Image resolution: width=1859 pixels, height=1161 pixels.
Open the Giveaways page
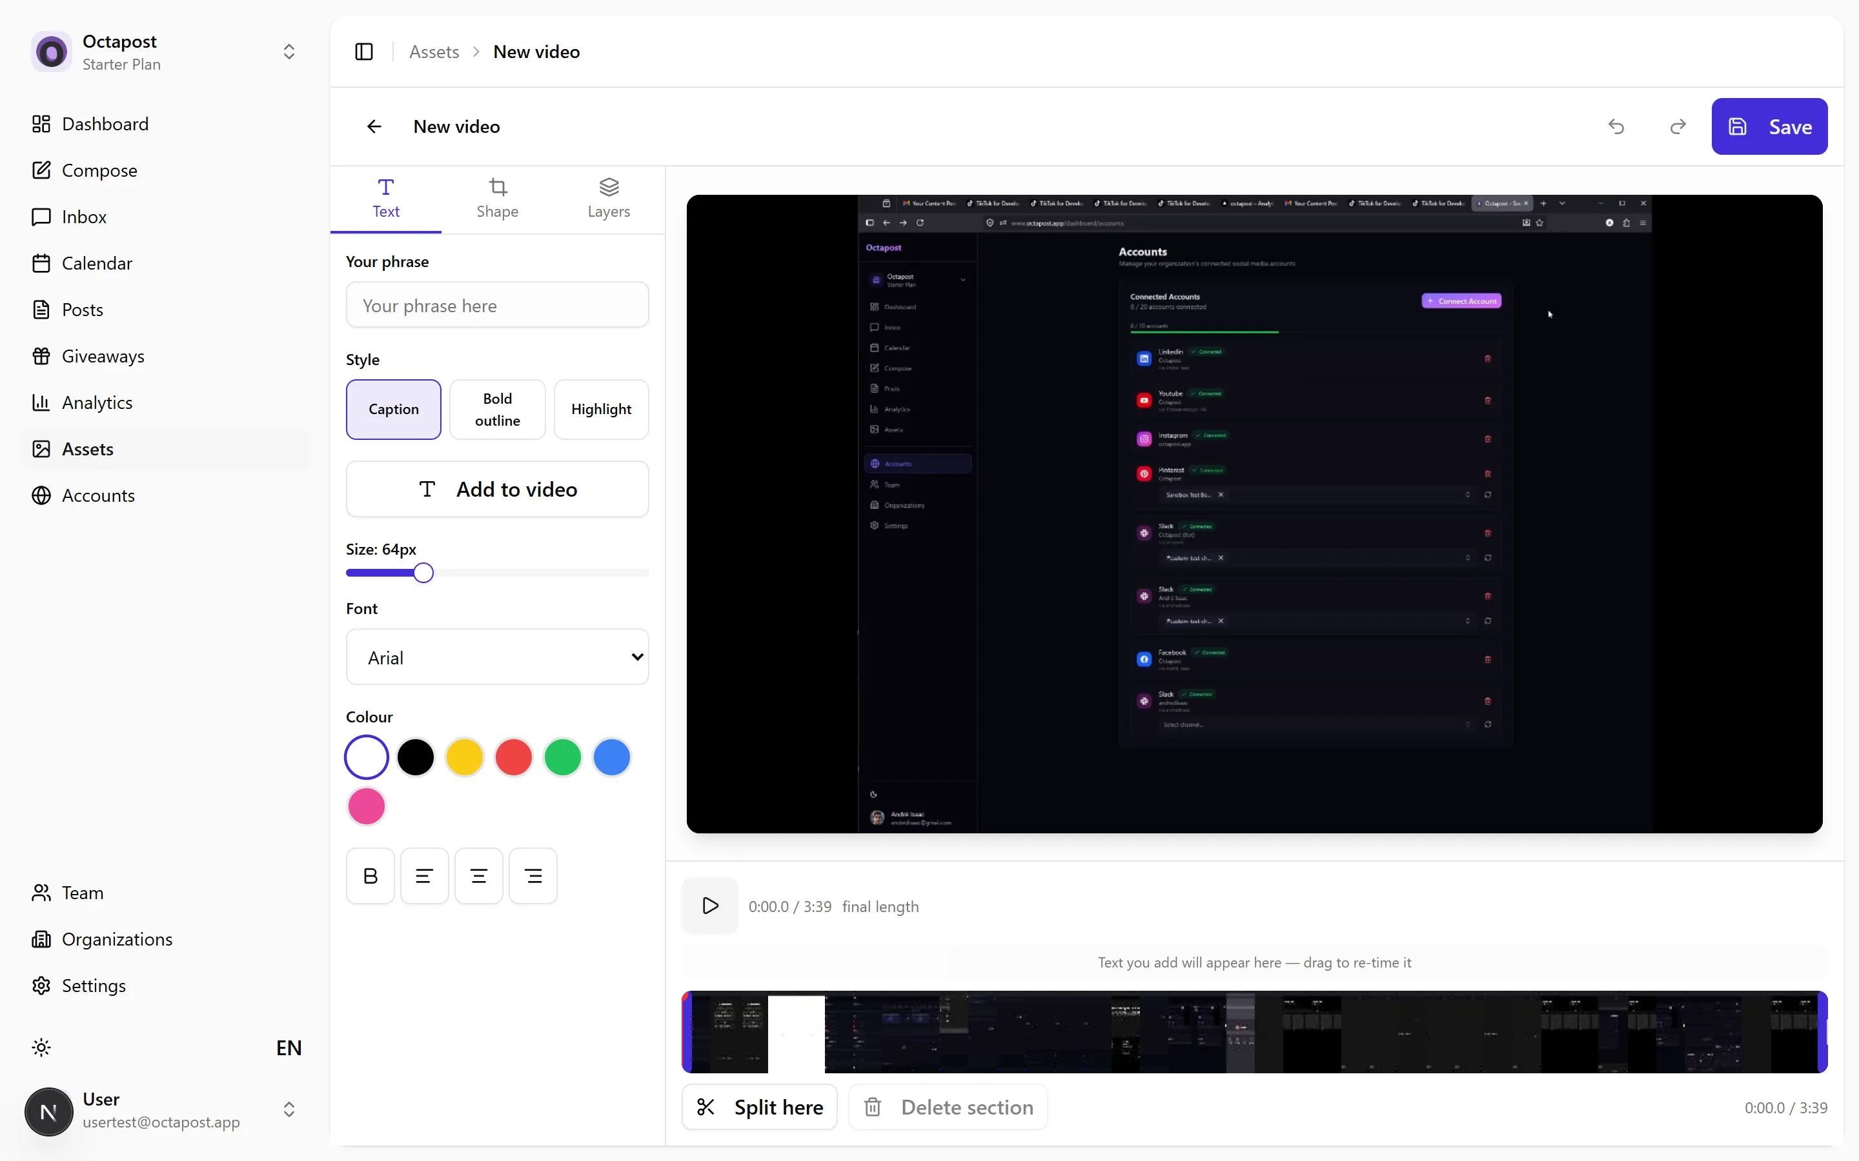point(166,356)
